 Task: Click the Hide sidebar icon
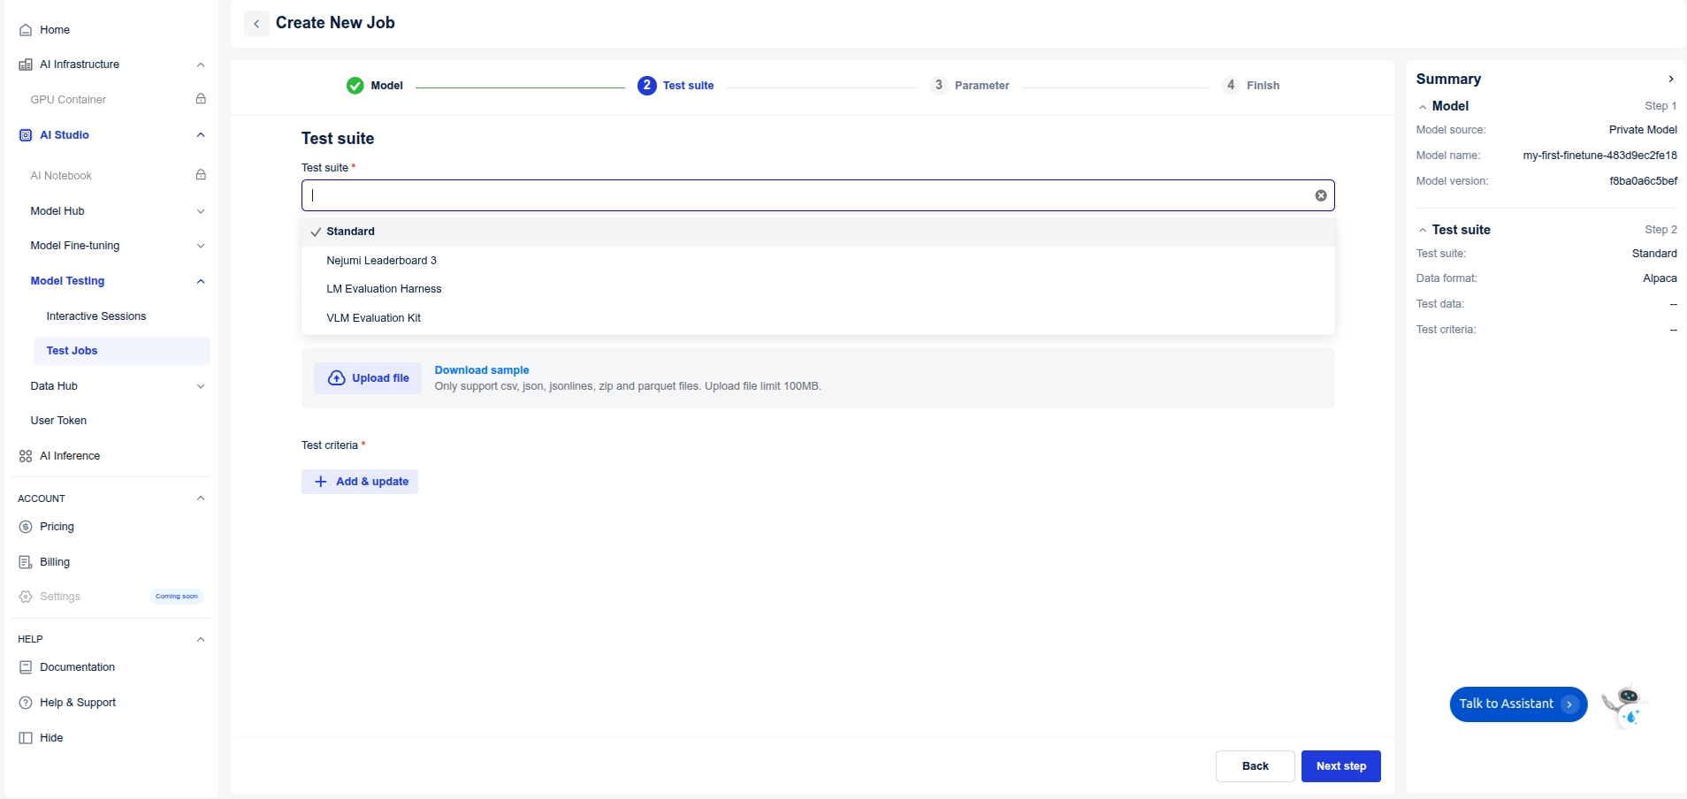coord(26,738)
